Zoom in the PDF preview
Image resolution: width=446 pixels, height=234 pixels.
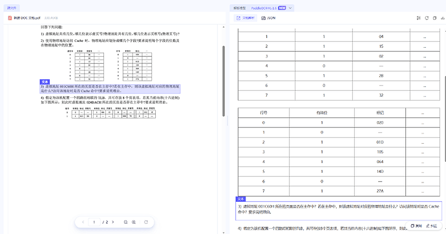tap(134, 222)
